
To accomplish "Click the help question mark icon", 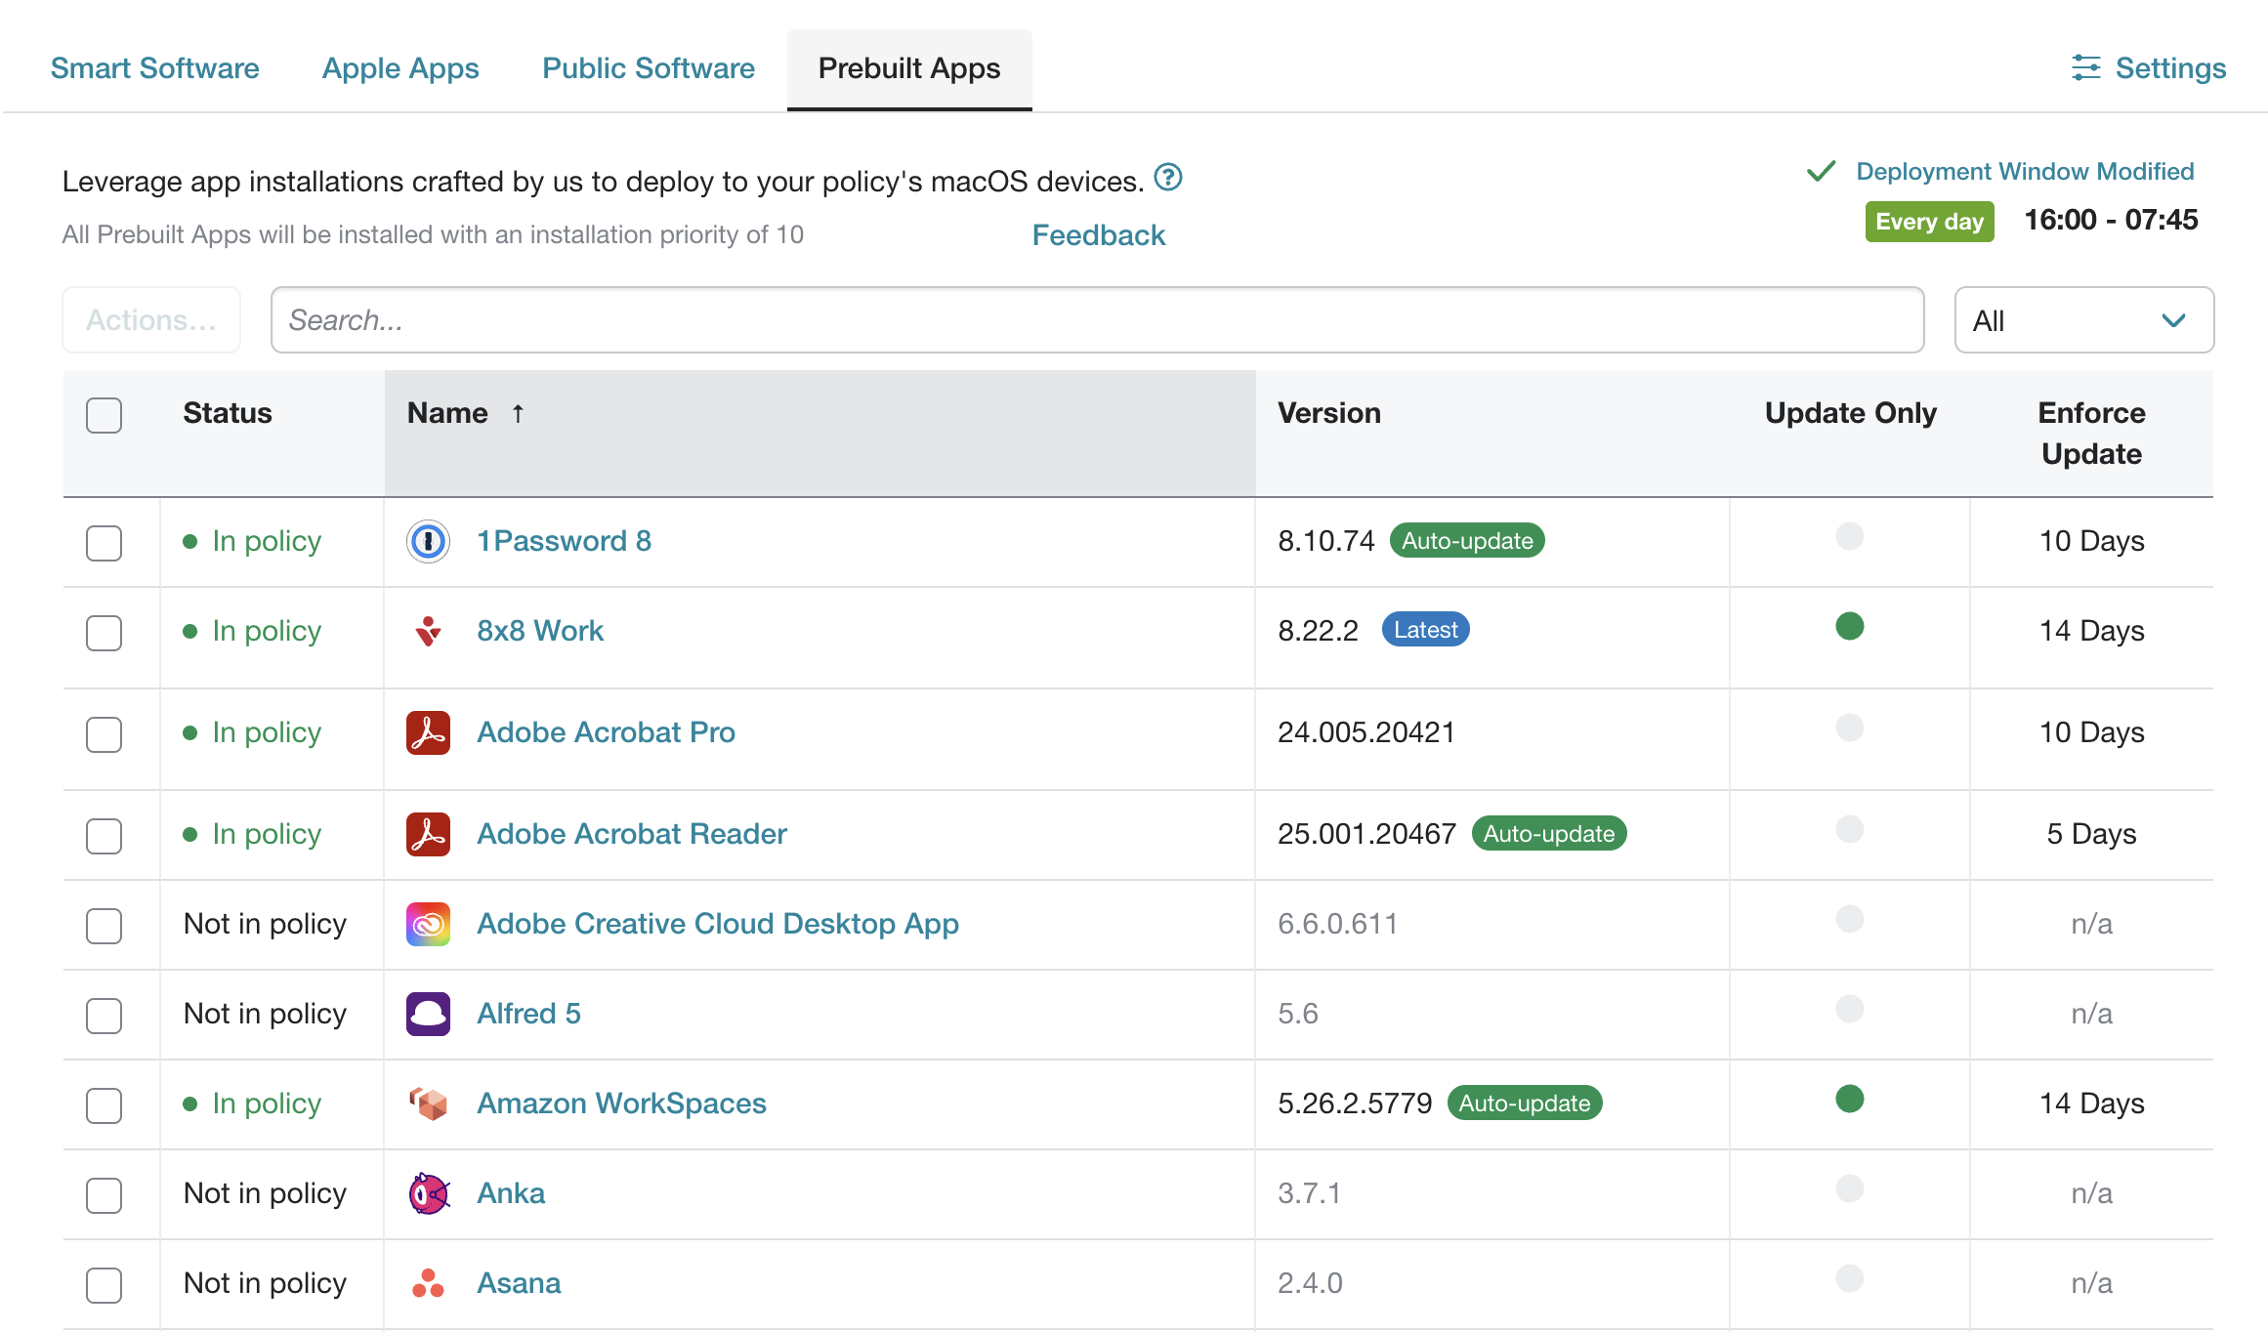I will (1168, 178).
